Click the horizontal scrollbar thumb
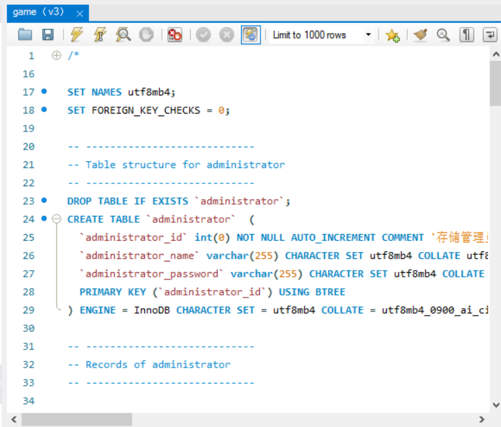Image resolution: width=501 pixels, height=427 pixels. pyautogui.click(x=77, y=419)
